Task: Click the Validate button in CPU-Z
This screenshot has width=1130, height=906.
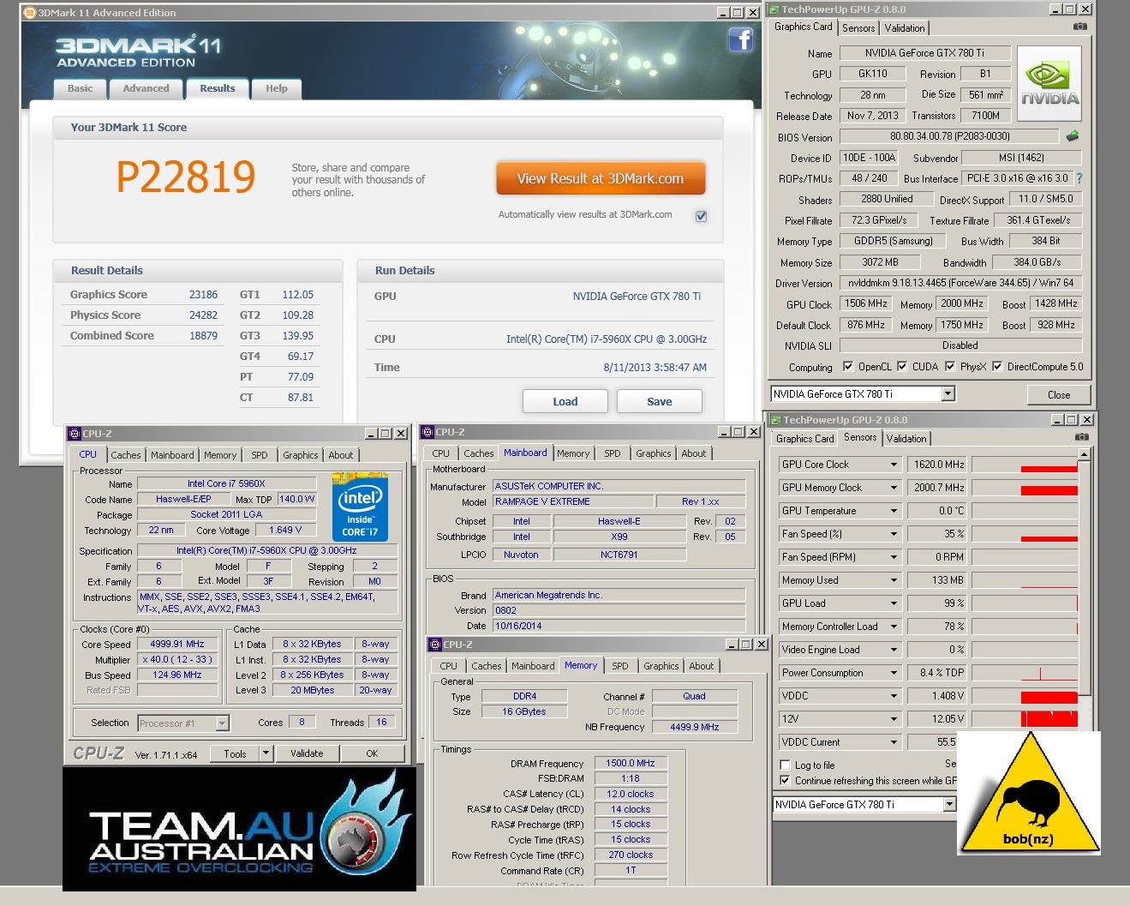Action: [307, 753]
